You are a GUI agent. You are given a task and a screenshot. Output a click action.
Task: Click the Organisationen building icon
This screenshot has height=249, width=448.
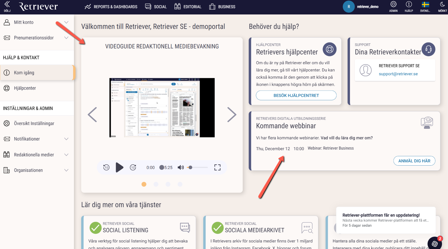click(x=7, y=170)
